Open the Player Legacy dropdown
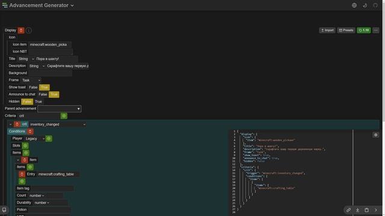 (35, 139)
